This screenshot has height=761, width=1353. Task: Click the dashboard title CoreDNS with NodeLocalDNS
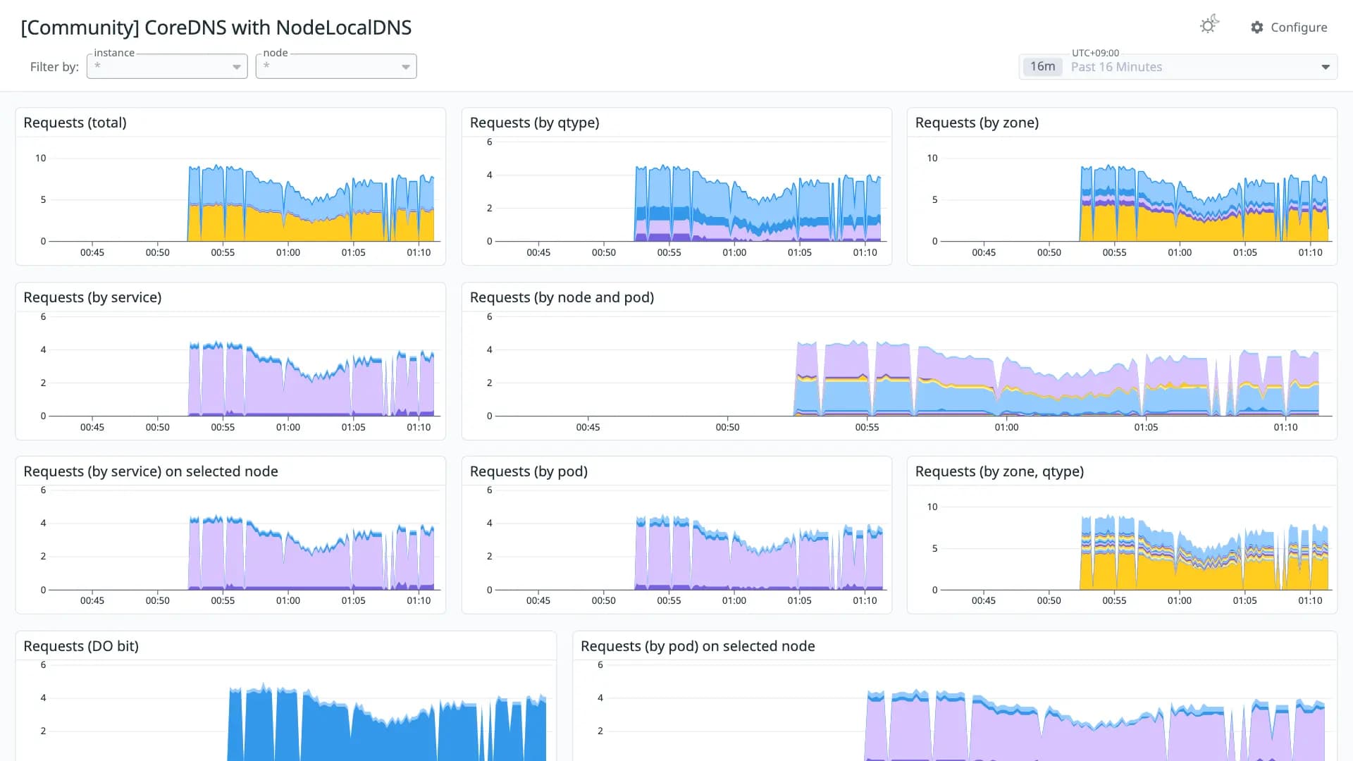coord(216,27)
